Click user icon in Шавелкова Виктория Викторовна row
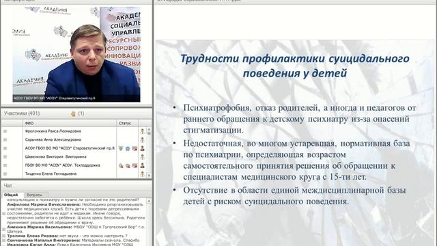Viewport: 437px width, 246px height. [x=143, y=156]
